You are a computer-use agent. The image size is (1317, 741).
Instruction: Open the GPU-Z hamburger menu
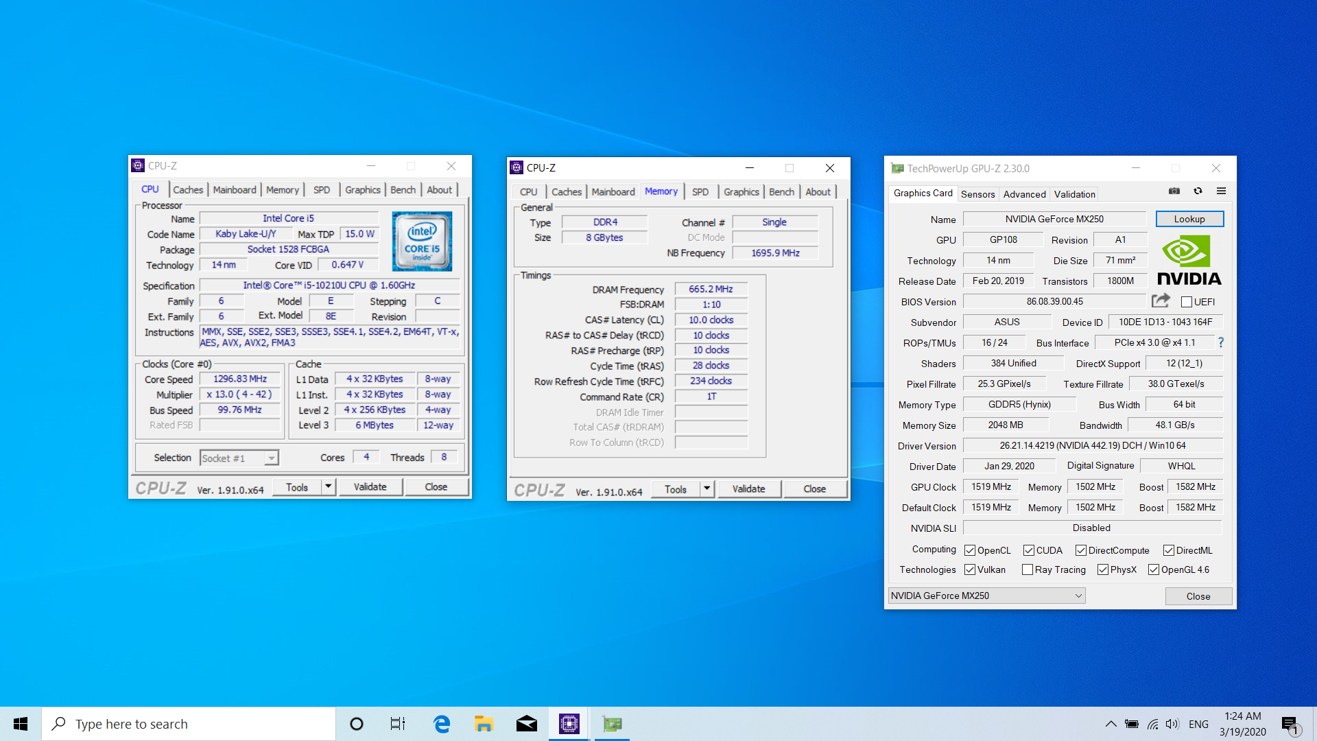coord(1221,191)
